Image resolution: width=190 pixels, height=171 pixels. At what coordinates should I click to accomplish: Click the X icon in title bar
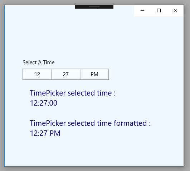[x=175, y=10]
